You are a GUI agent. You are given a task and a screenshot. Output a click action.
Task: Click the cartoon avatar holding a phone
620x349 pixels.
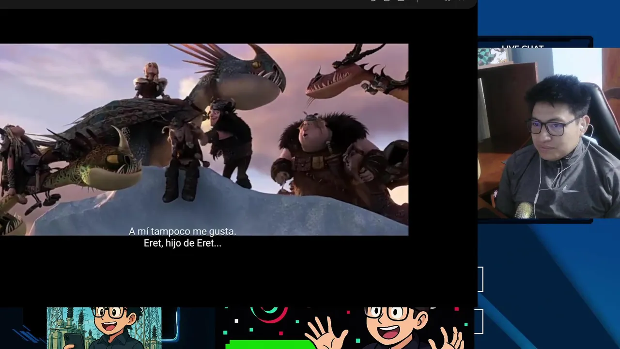point(104,328)
